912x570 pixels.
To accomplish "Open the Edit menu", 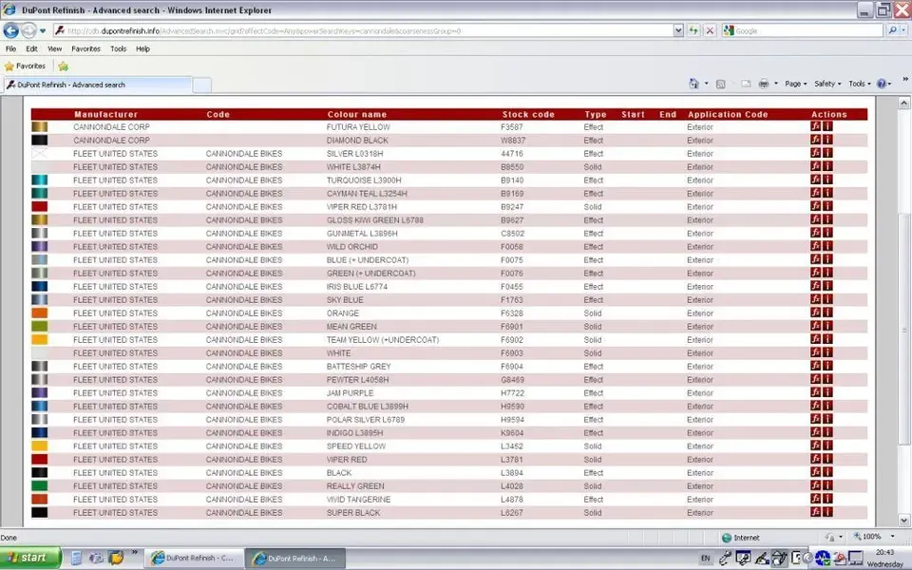I will [31, 48].
